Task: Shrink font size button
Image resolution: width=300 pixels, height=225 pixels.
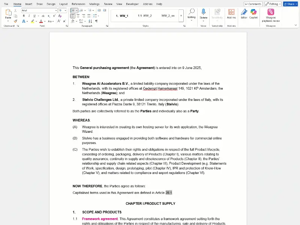Action: [x=64, y=21]
